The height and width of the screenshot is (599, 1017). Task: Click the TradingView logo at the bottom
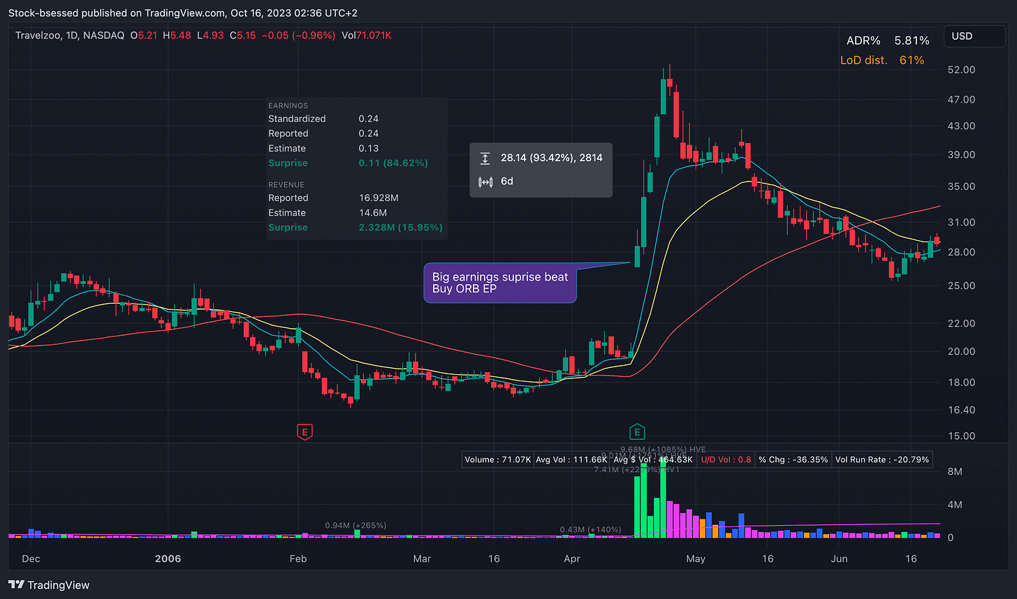(49, 585)
